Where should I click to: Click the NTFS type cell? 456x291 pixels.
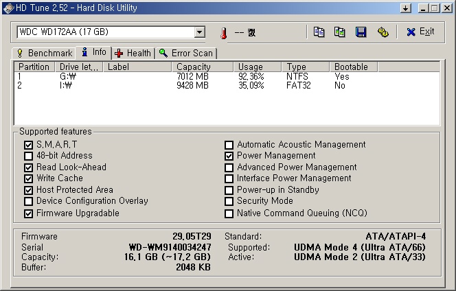297,76
